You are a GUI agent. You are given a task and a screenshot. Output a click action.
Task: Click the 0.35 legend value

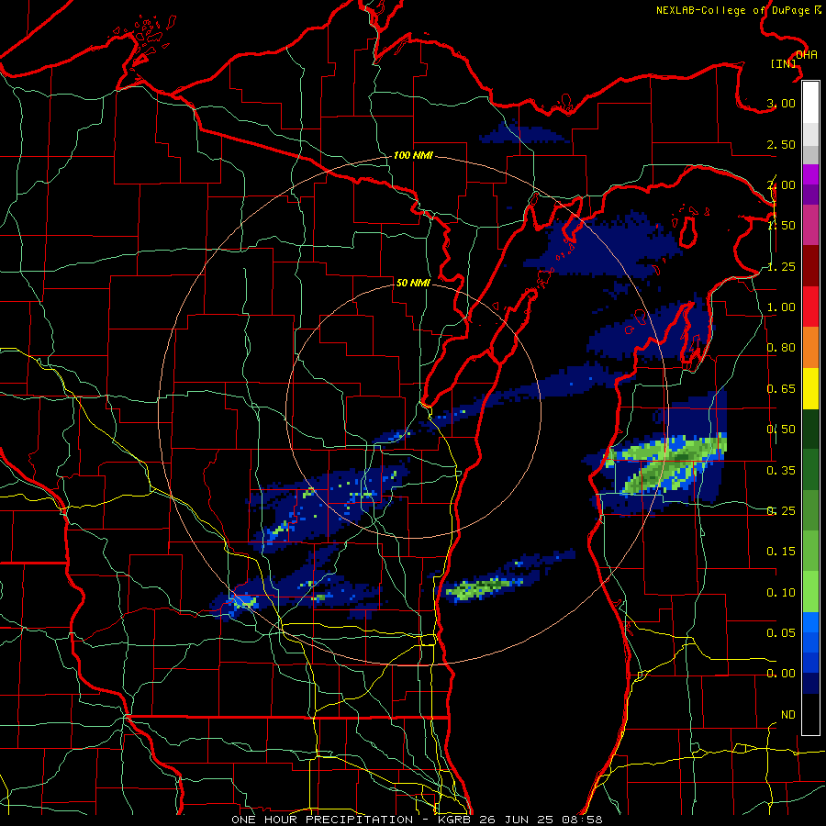click(x=781, y=471)
